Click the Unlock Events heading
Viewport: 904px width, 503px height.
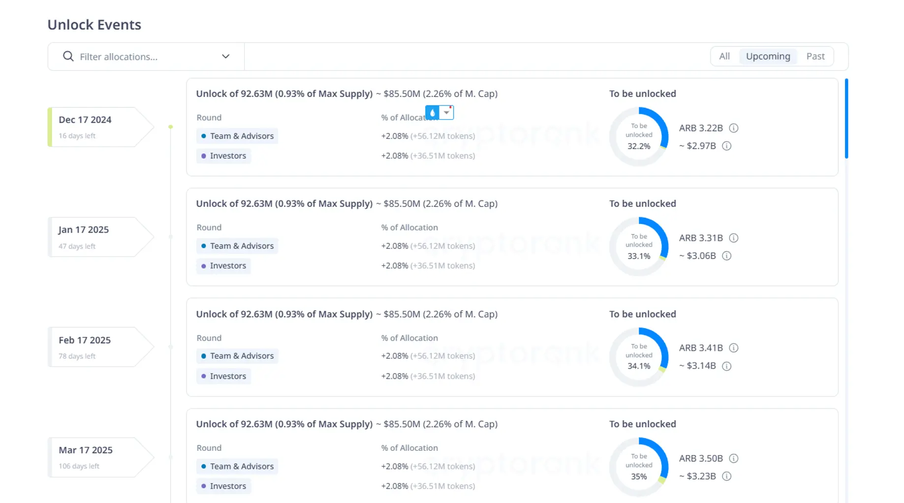point(94,25)
